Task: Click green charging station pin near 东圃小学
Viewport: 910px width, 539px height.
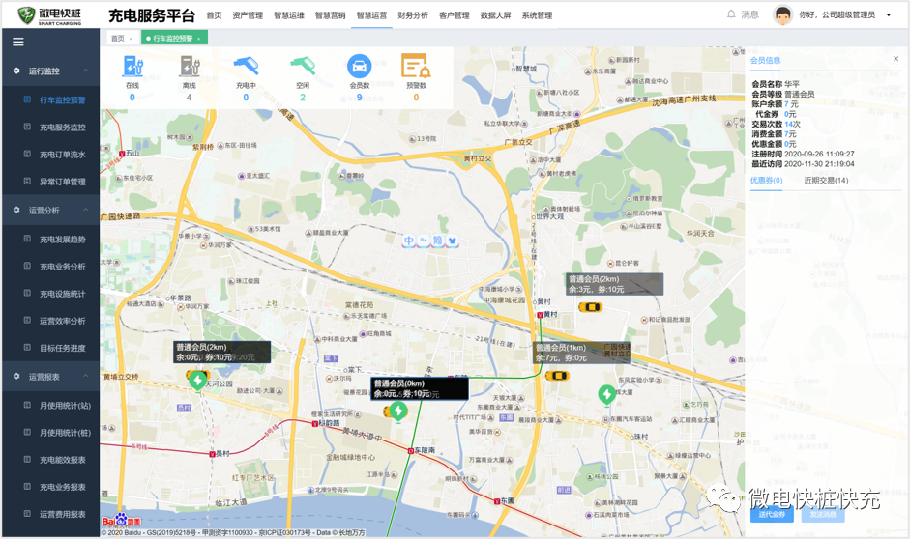Action: tap(607, 395)
